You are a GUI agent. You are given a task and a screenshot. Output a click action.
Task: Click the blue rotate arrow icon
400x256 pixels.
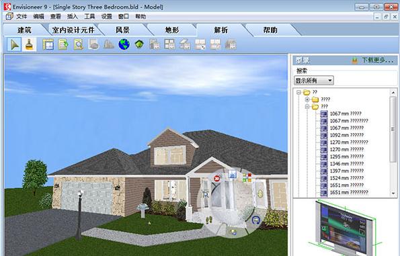pyautogui.click(x=256, y=220)
